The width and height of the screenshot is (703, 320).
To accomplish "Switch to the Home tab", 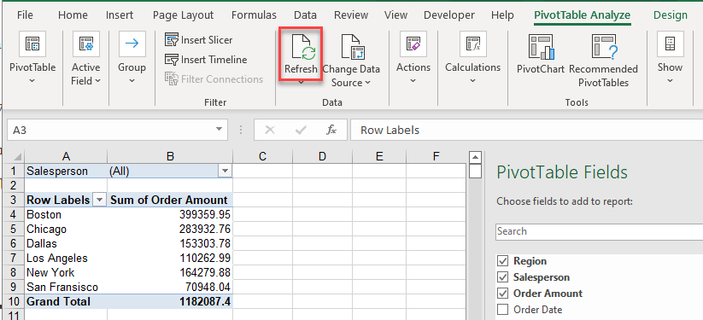I will point(73,15).
